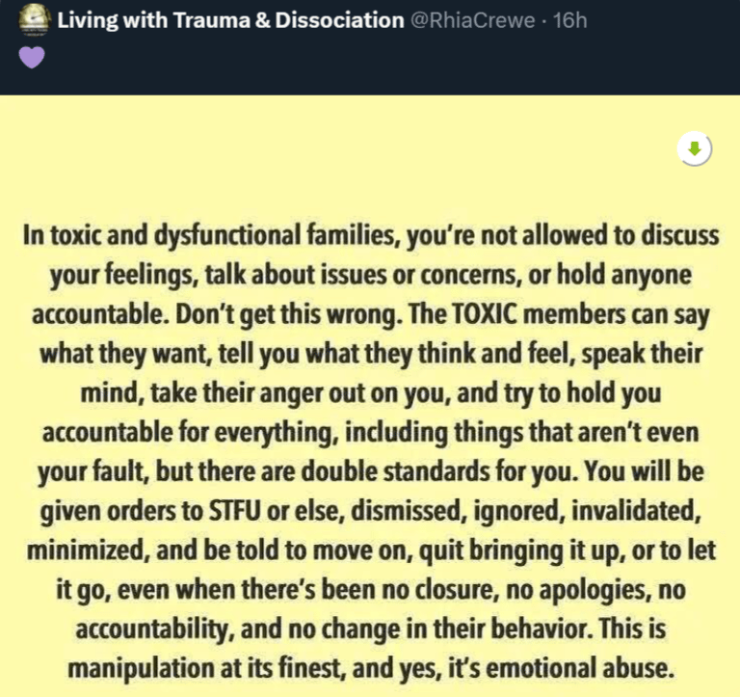Click the dark empty area right of the heart
This screenshot has height=697, width=740.
385,60
